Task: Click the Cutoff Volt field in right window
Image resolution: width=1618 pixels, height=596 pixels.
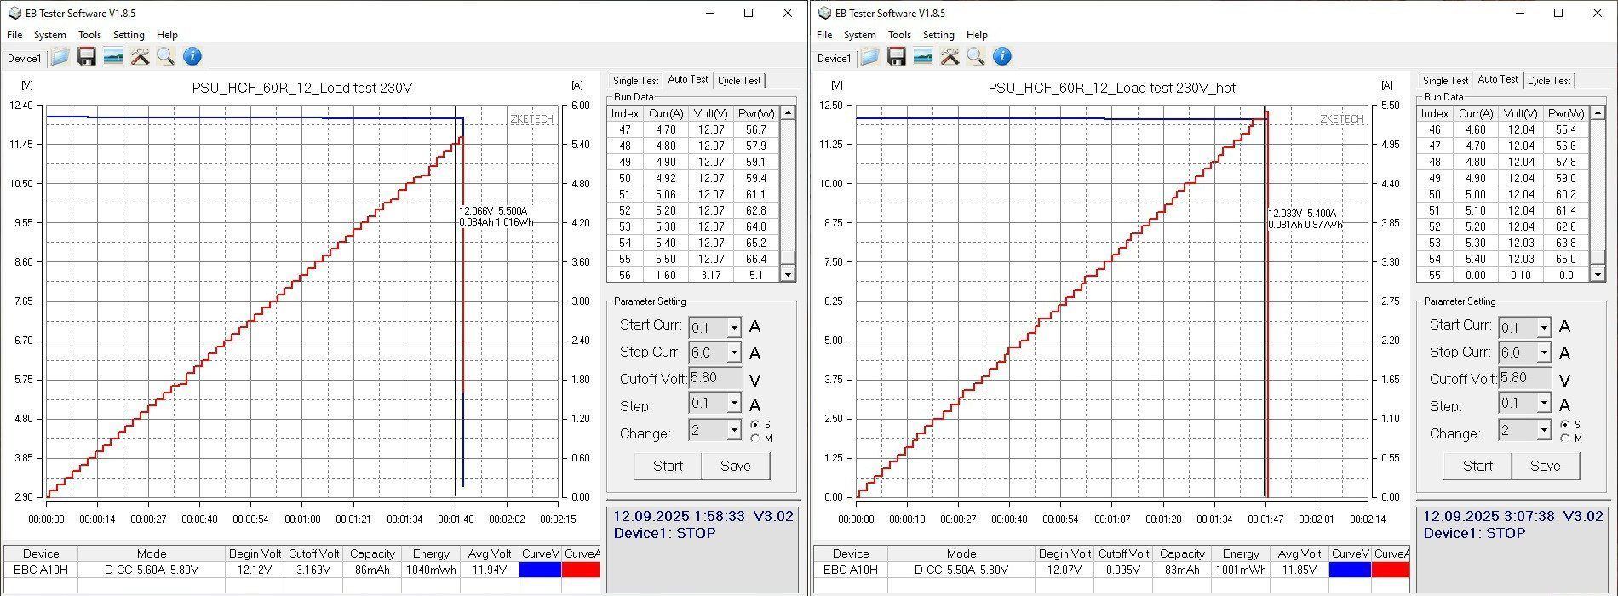Action: (1524, 378)
